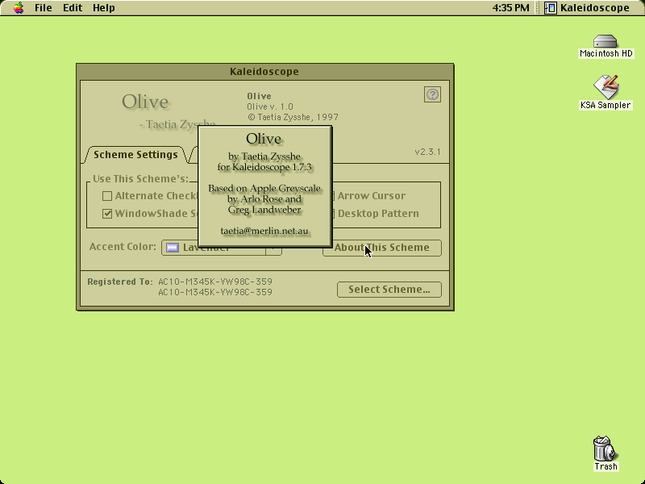Select the KSA Sampler desktop icon
This screenshot has height=484, width=645.
(605, 86)
